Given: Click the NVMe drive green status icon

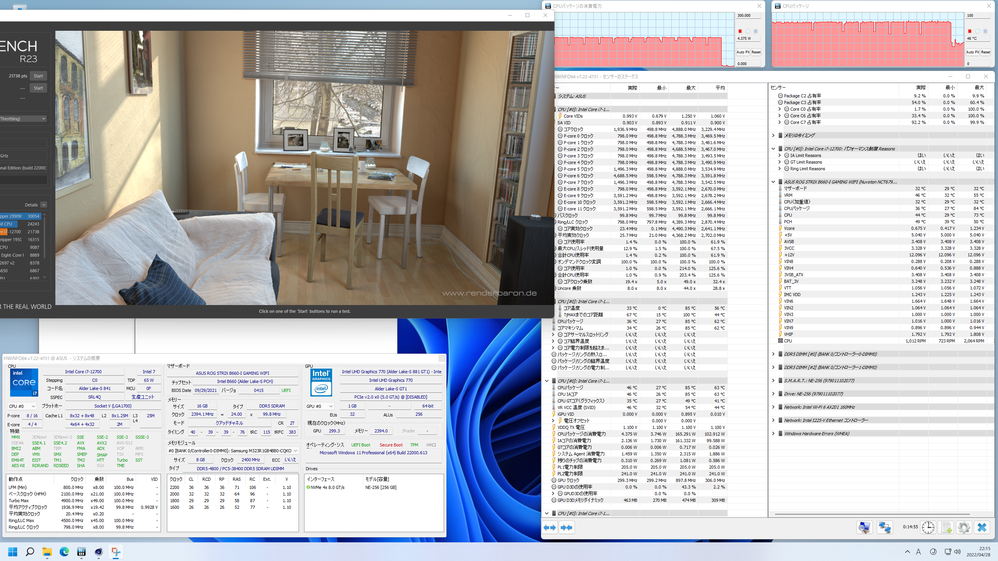Looking at the screenshot, I should pyautogui.click(x=308, y=487).
